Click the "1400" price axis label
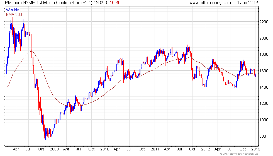273x156 pixels. click(x=264, y=87)
